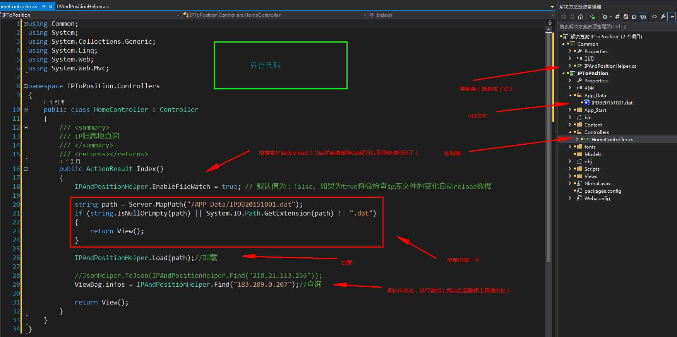Screen dimensions: 677x337
Task: Click the Sync with Active Document icon
Action: (x=592, y=17)
